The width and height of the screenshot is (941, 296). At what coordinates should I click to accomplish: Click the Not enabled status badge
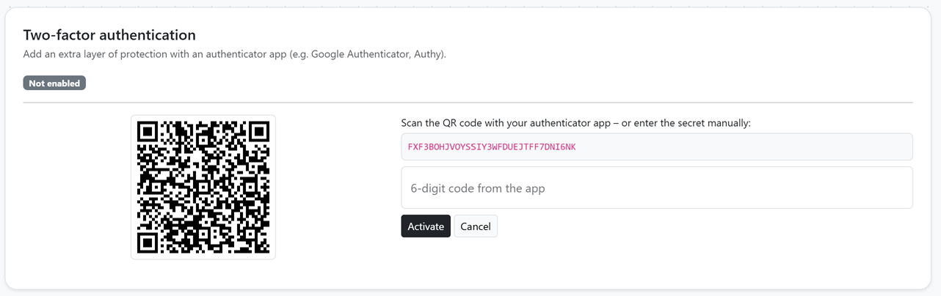click(54, 84)
